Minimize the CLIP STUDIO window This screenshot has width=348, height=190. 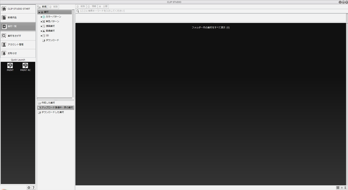(x=340, y=2)
